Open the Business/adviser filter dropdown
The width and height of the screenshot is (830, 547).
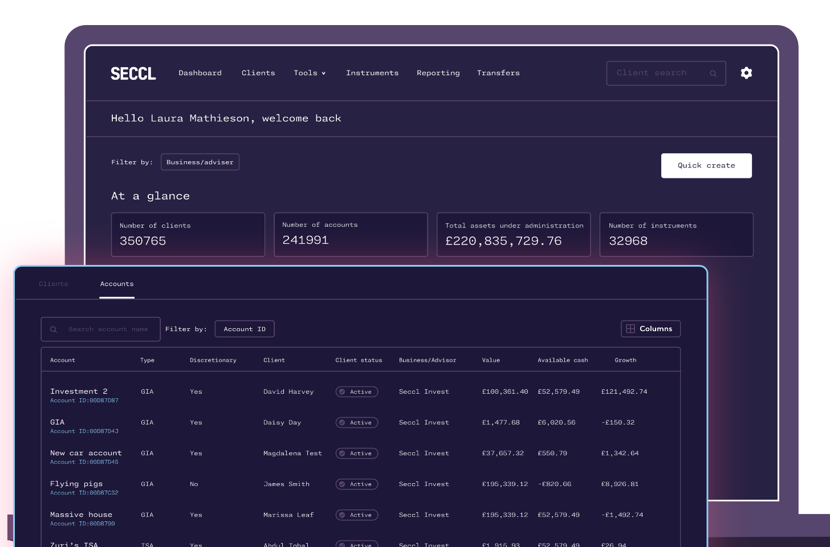click(200, 162)
